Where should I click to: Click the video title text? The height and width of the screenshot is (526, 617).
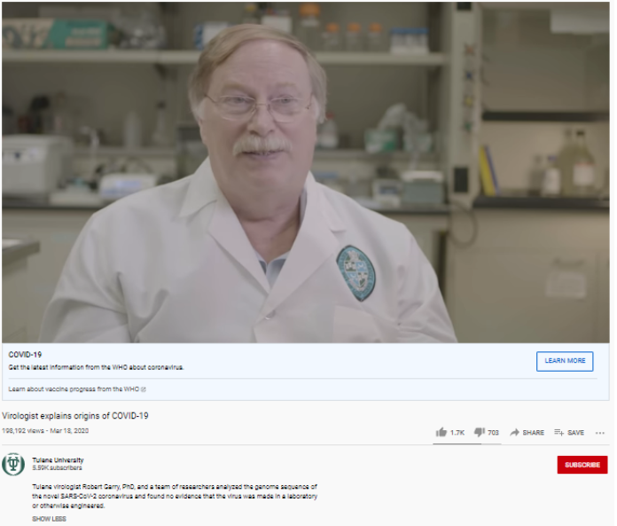pos(75,416)
